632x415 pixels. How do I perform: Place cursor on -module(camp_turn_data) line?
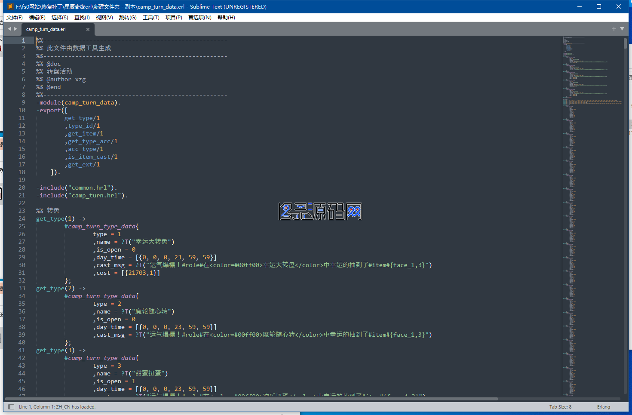tap(78, 102)
